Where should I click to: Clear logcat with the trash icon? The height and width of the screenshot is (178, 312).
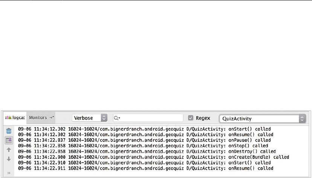coord(9,131)
